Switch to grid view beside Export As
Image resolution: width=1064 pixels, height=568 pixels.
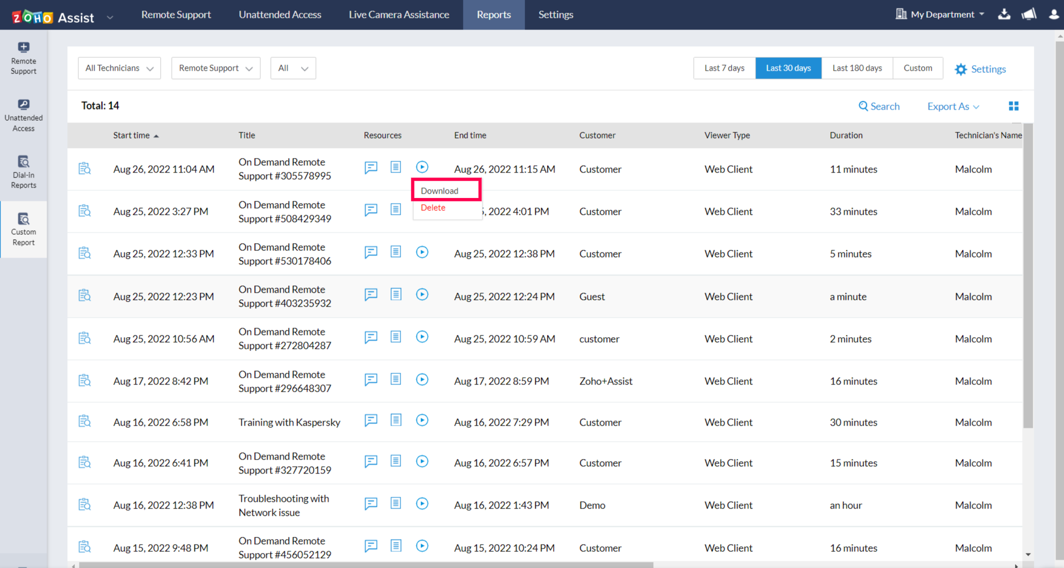click(1013, 106)
